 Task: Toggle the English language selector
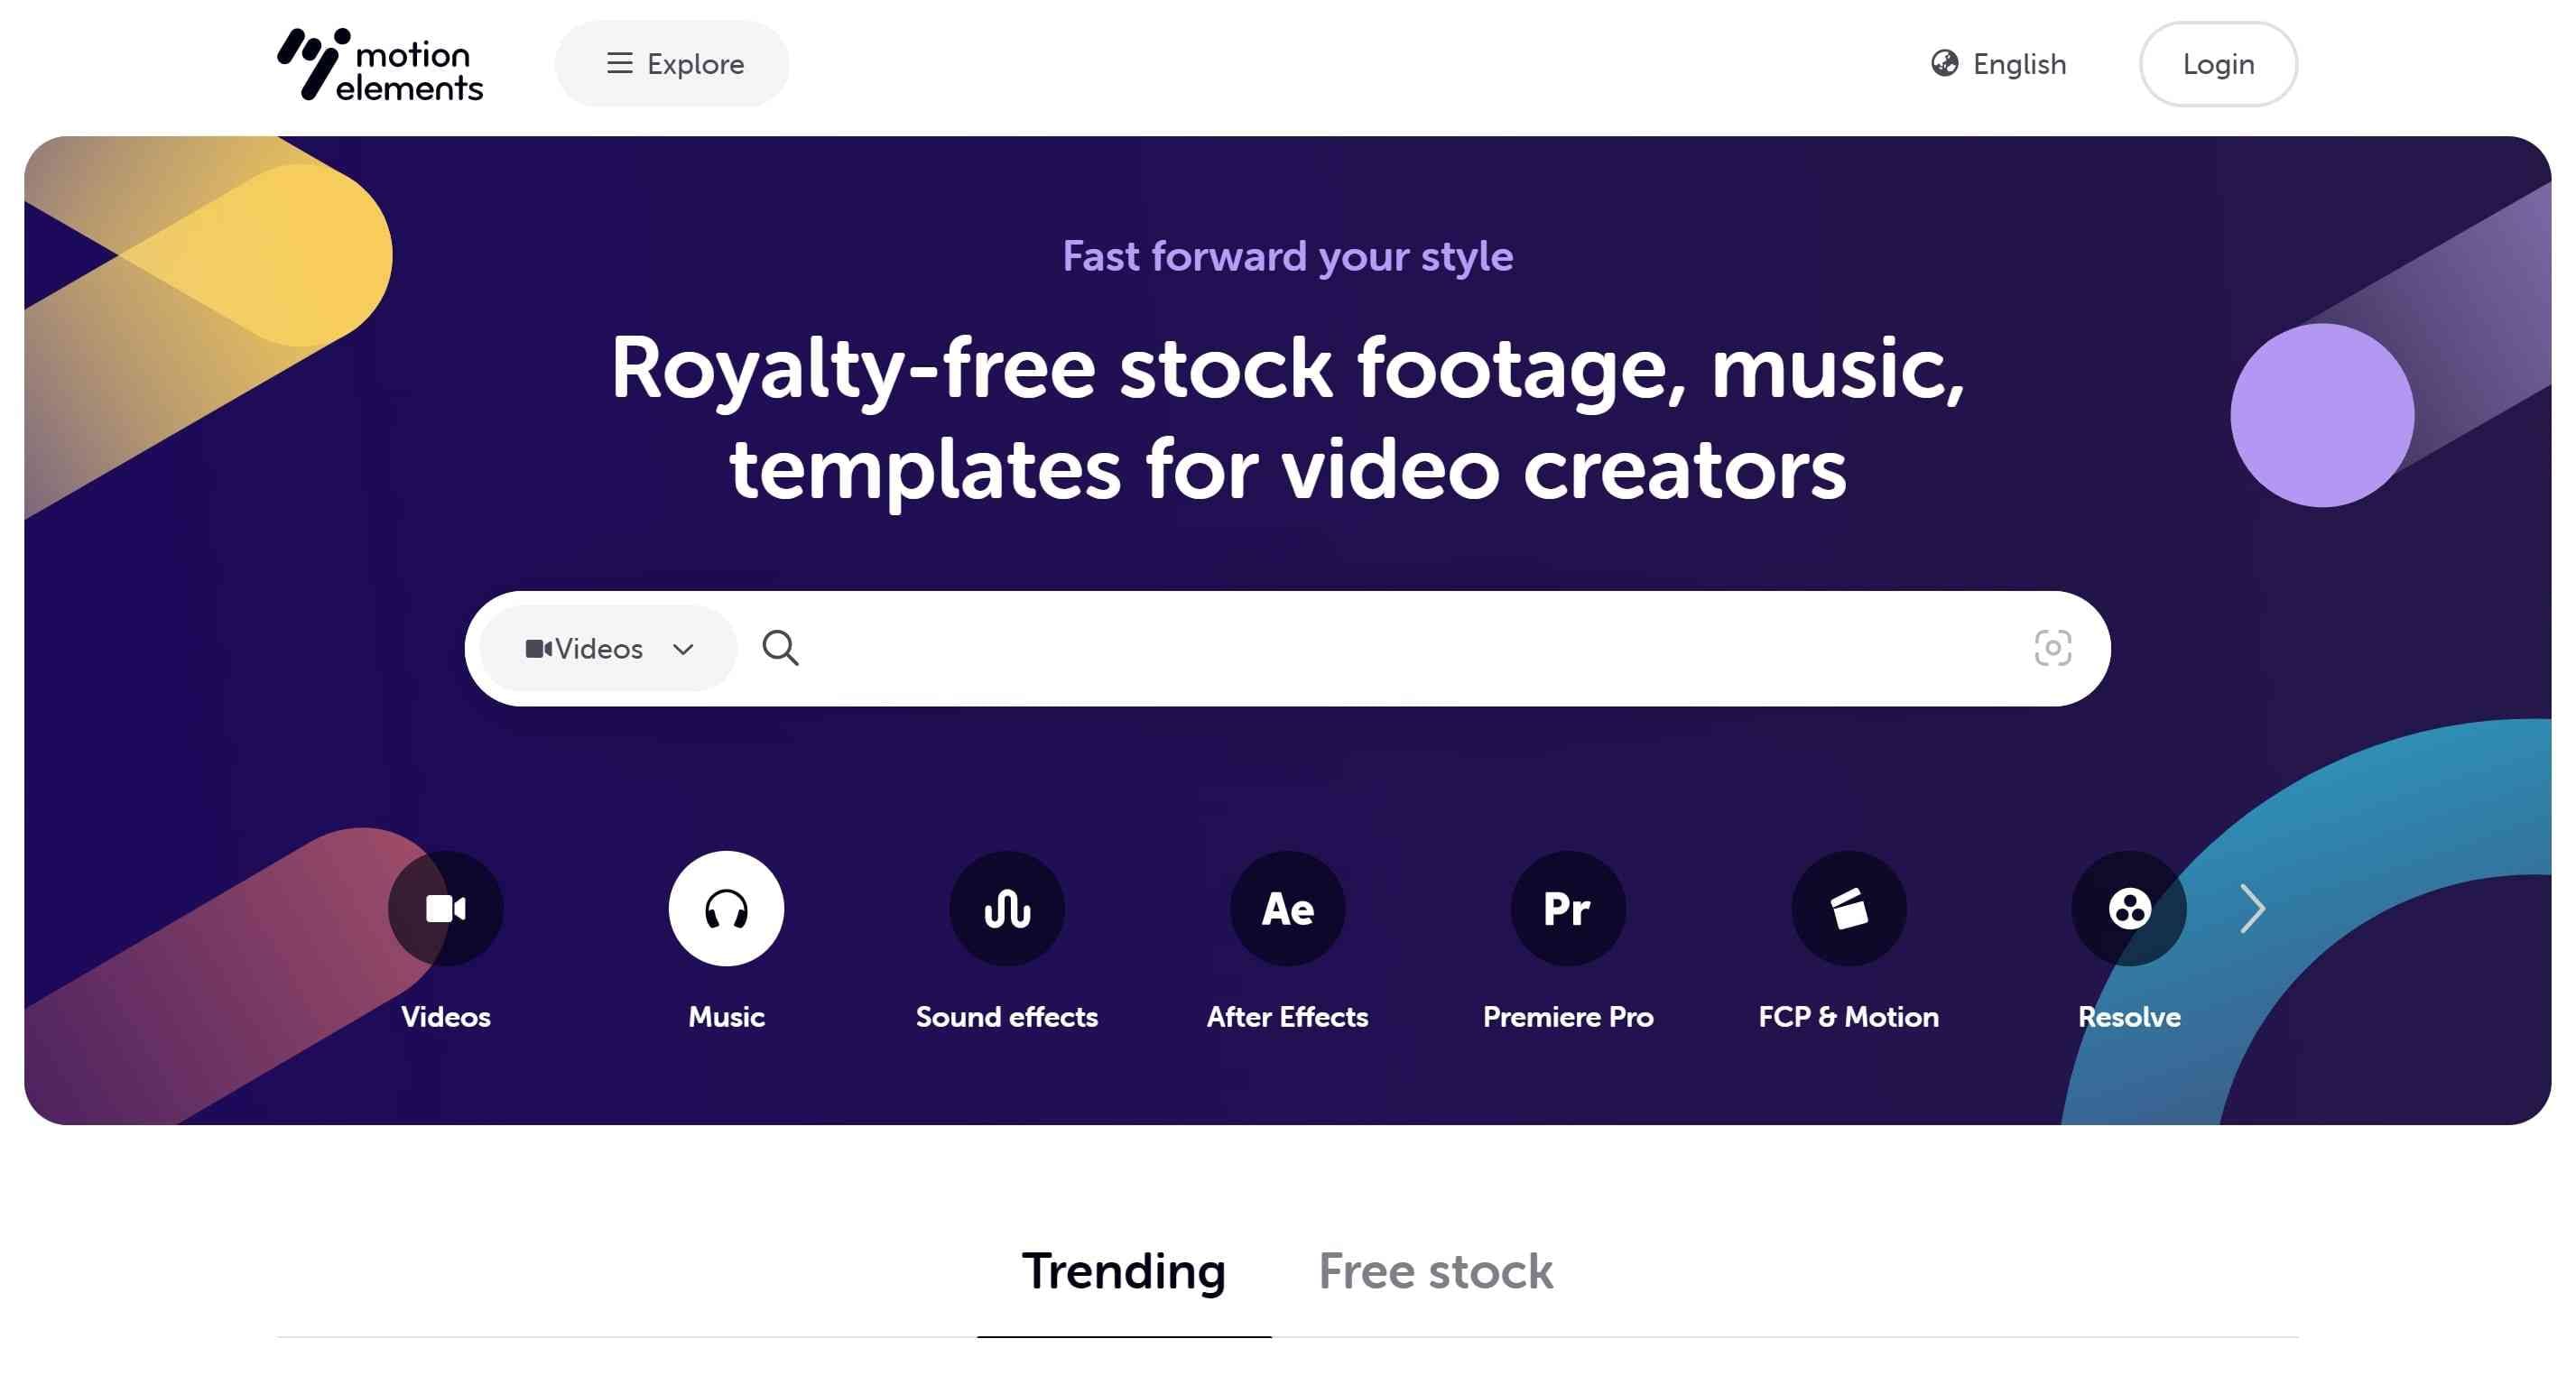click(1997, 63)
